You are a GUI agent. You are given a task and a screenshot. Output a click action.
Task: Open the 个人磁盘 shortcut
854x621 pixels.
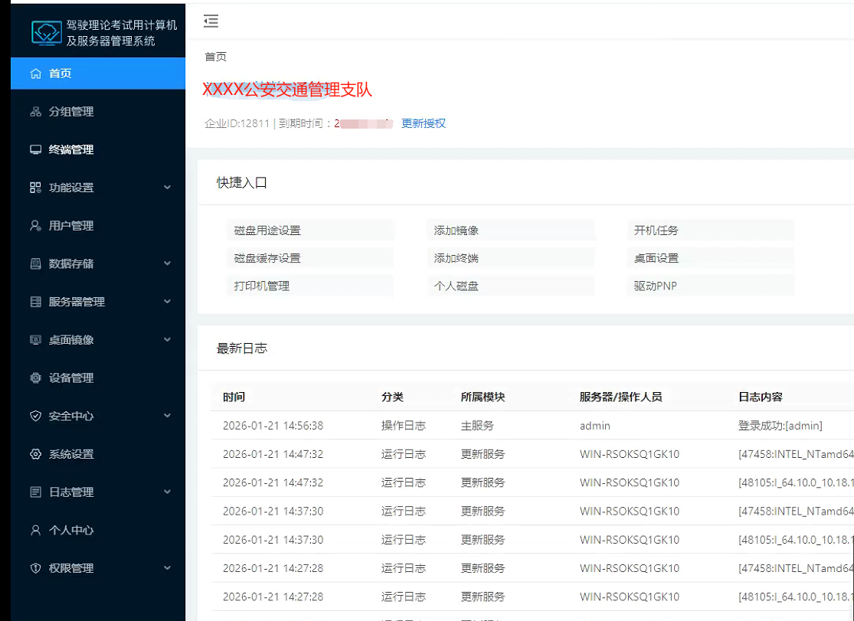pyautogui.click(x=510, y=286)
